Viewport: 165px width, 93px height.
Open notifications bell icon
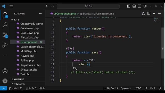(x=160, y=88)
